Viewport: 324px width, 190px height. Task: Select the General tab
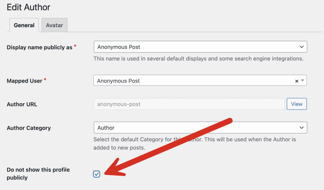24,25
